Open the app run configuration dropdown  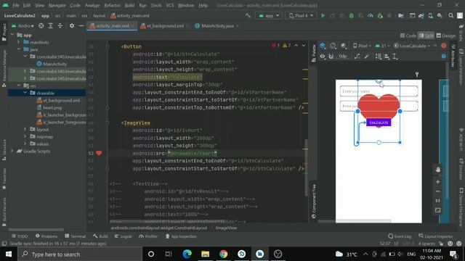269,15
